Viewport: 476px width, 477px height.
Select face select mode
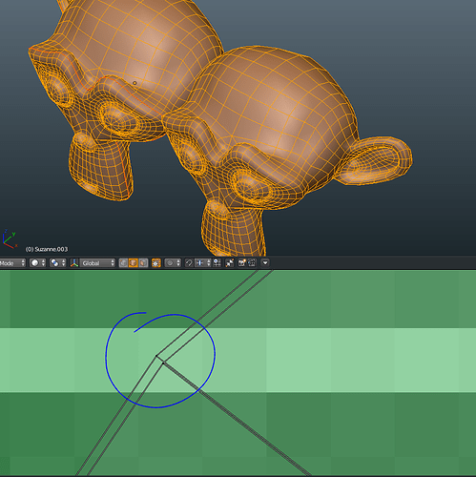(x=143, y=263)
